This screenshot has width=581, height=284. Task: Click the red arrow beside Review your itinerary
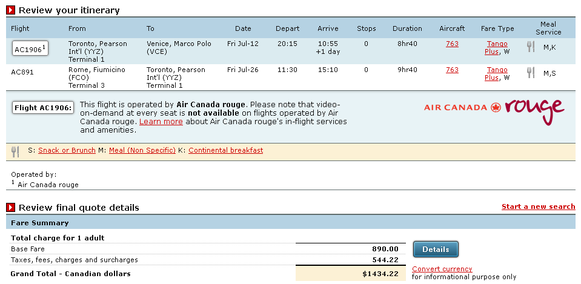(x=11, y=10)
